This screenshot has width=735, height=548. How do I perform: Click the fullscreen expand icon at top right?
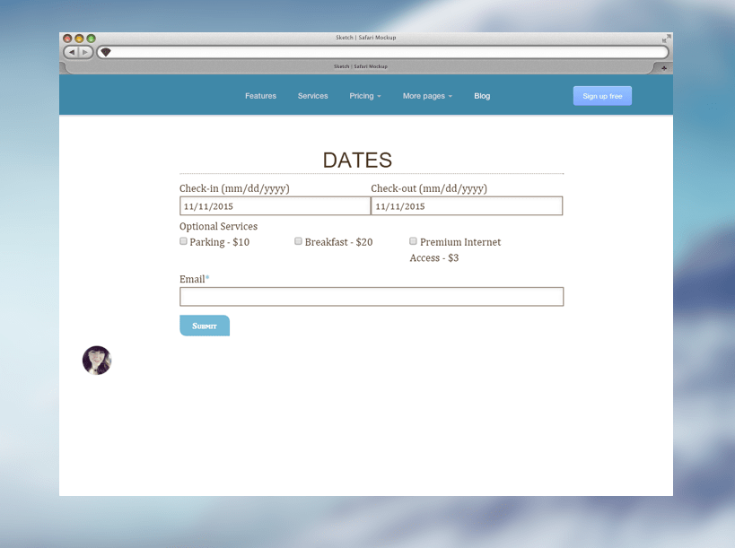pos(665,38)
